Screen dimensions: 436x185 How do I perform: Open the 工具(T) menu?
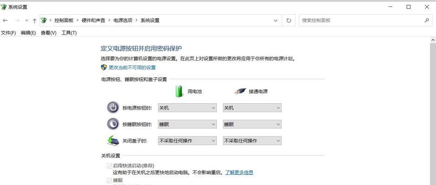click(69, 33)
